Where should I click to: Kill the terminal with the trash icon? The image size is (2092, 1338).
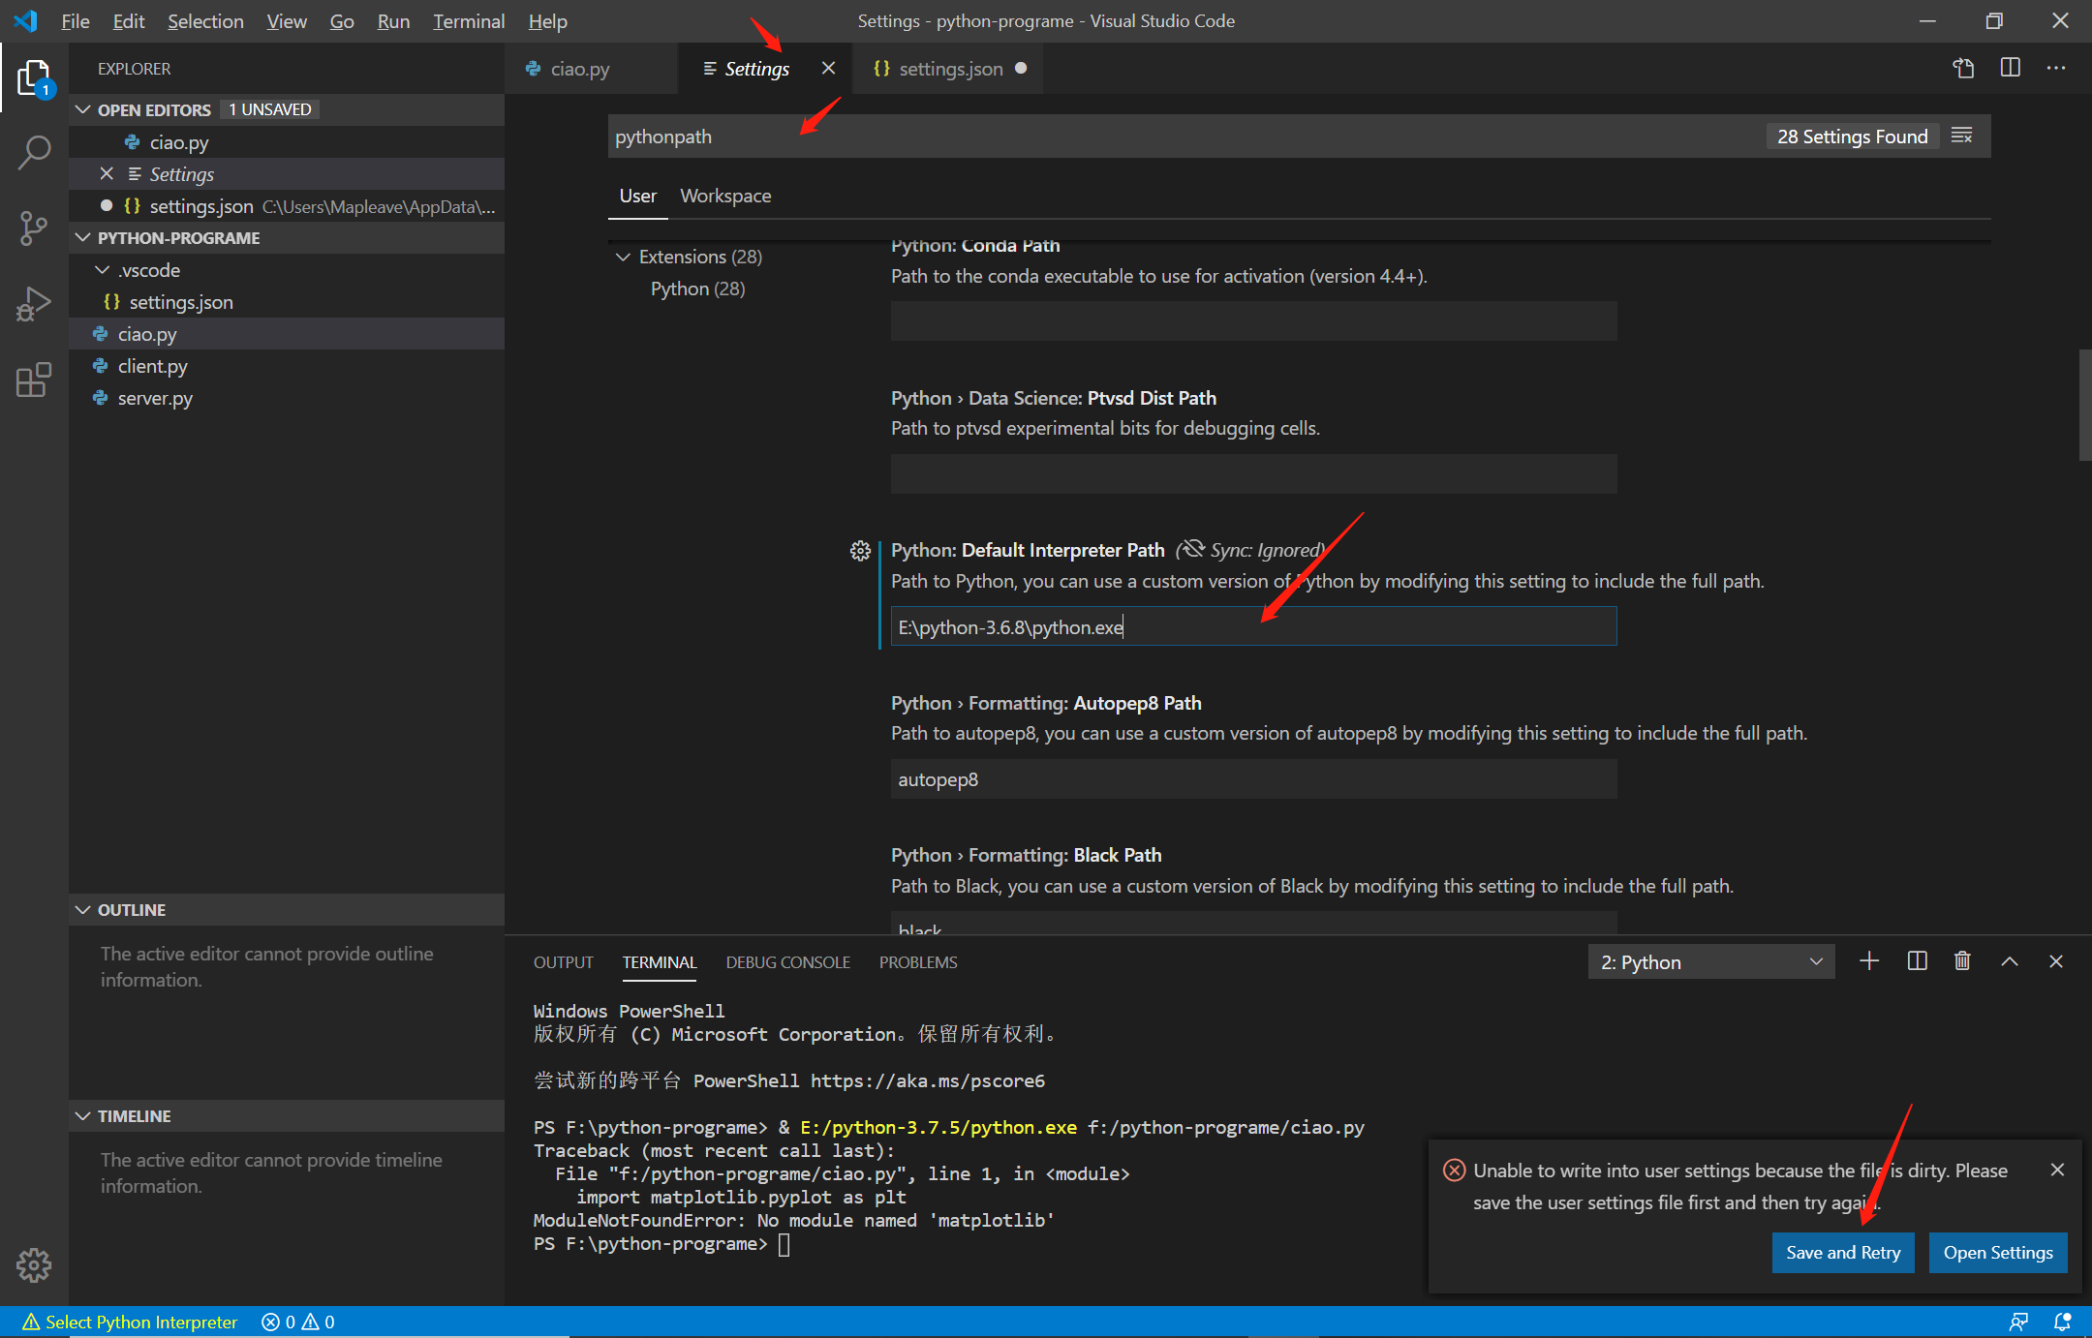(1963, 960)
